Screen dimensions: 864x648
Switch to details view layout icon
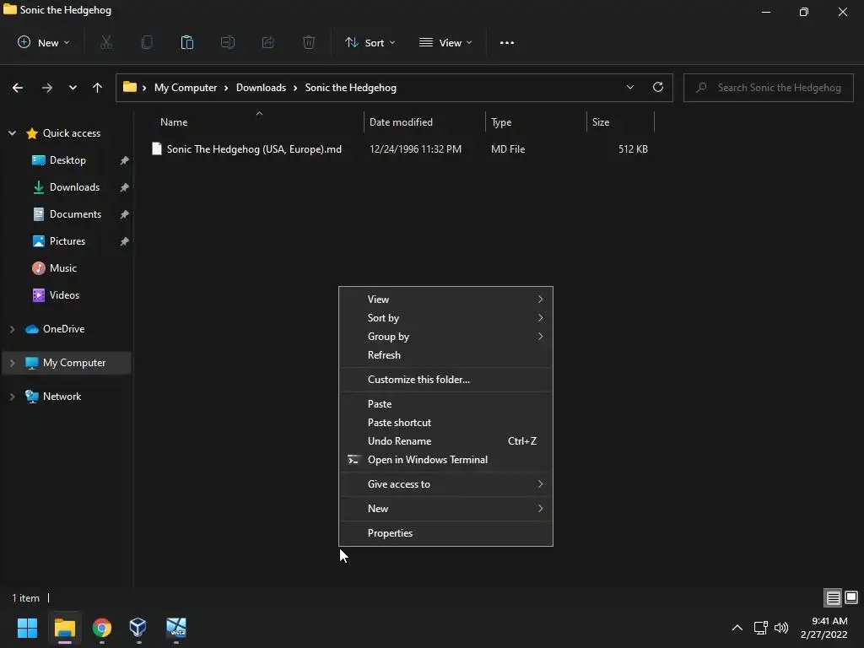click(833, 598)
